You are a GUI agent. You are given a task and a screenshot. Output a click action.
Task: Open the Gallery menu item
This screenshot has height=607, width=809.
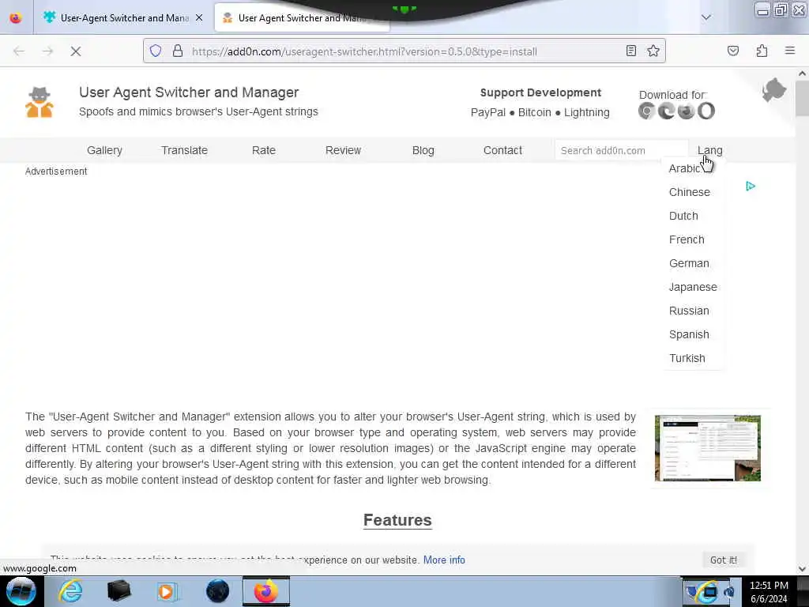click(105, 150)
